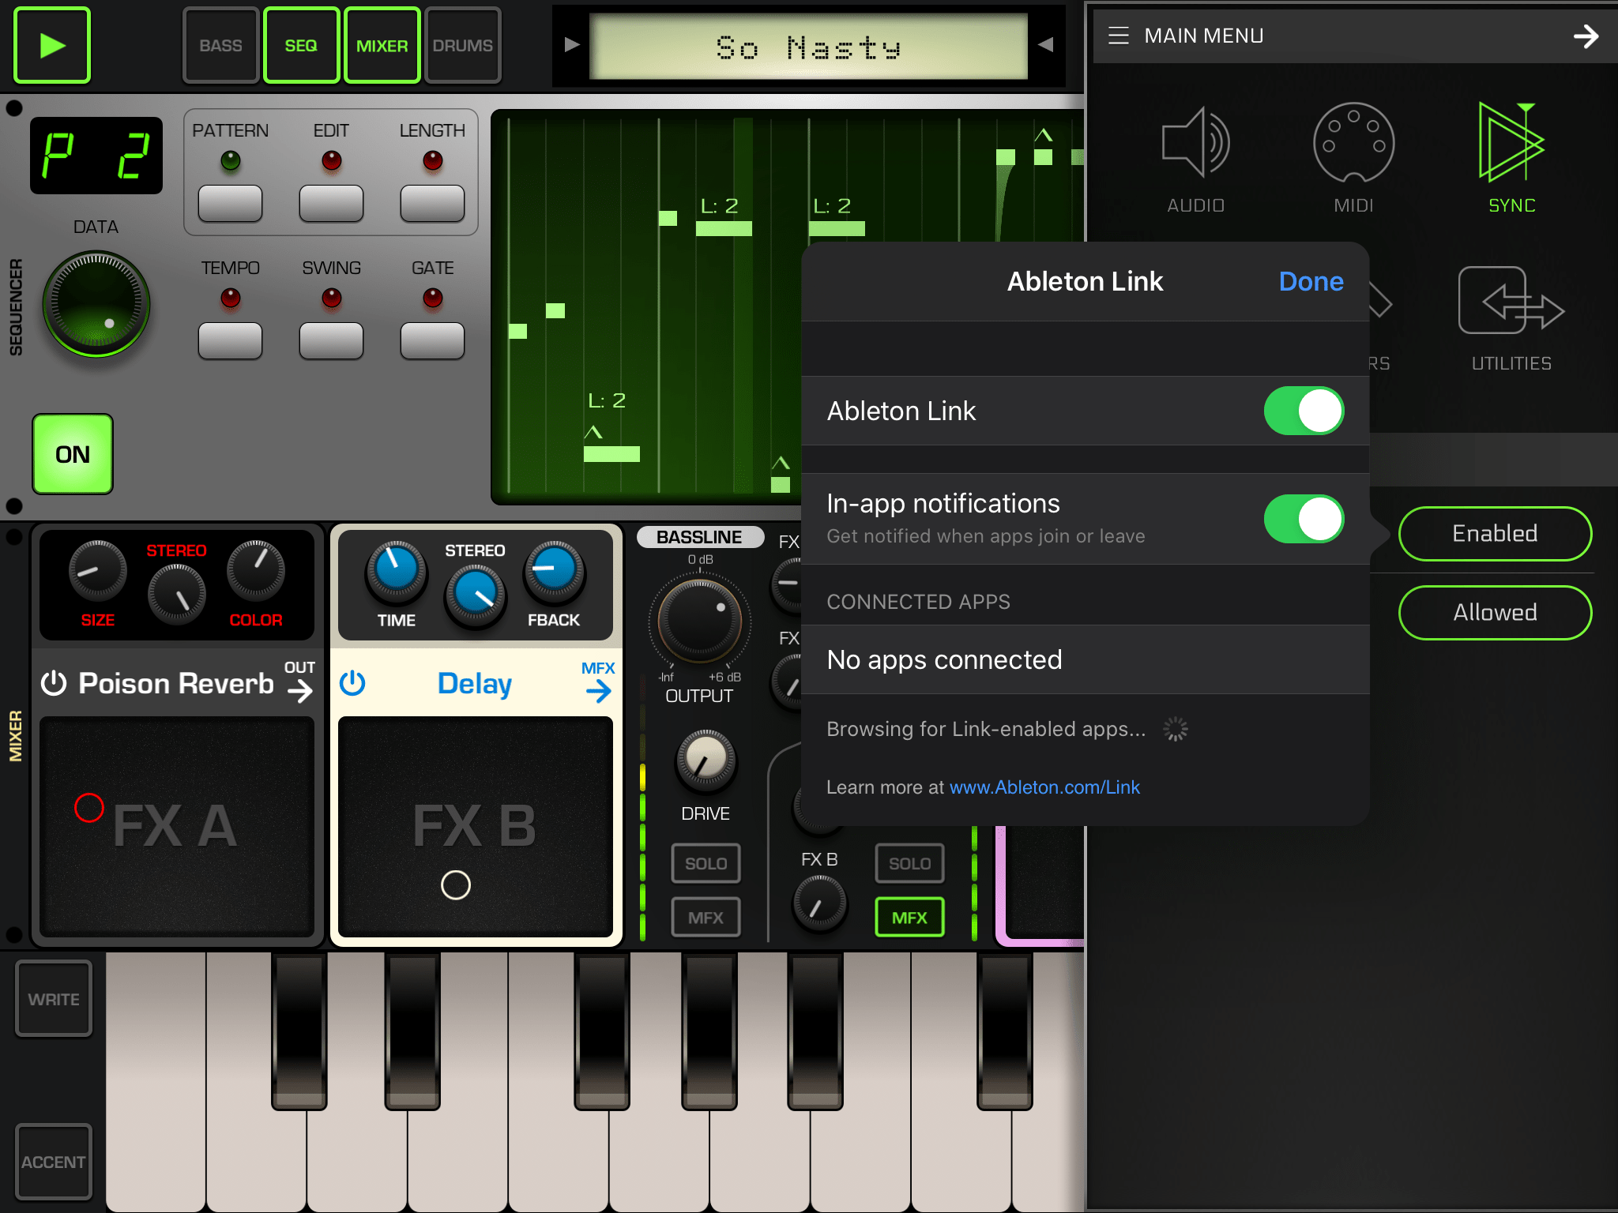
Task: Switch to the DRUMS tab
Action: pyautogui.click(x=462, y=46)
